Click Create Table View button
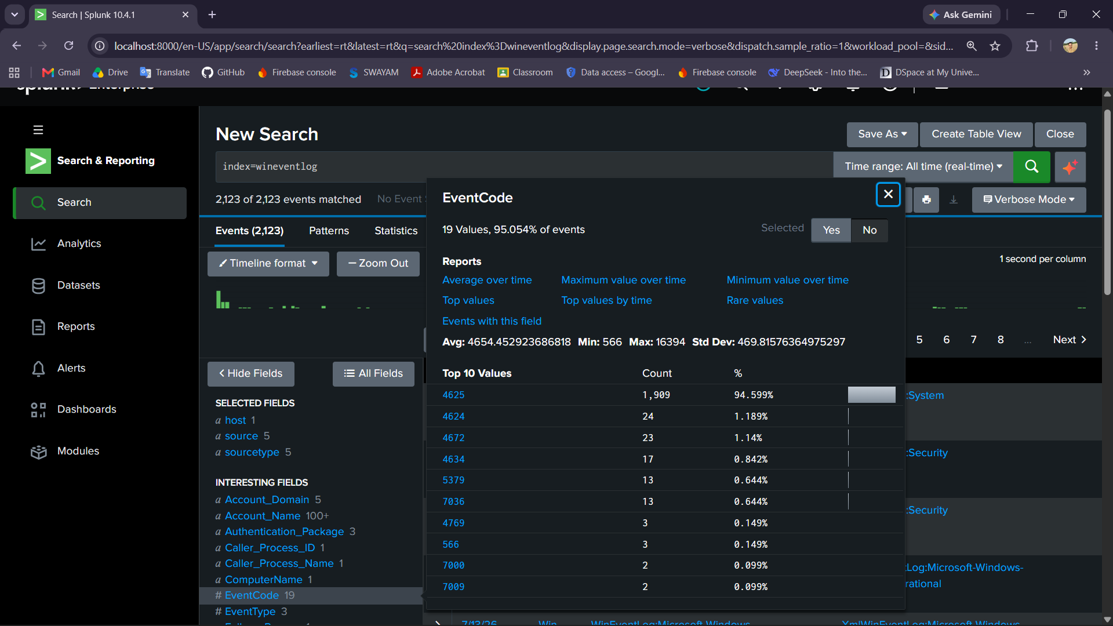This screenshot has width=1113, height=626. (976, 134)
